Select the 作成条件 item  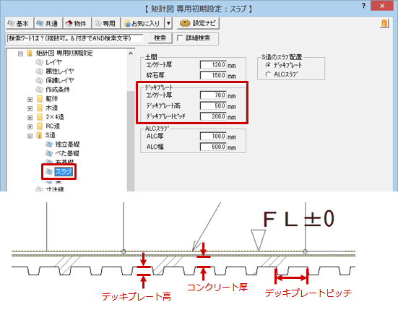[x=58, y=90]
